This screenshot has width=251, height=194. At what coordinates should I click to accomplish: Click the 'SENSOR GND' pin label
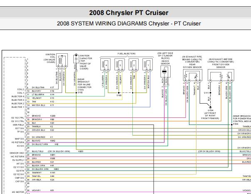pyautogui.click(x=17, y=153)
